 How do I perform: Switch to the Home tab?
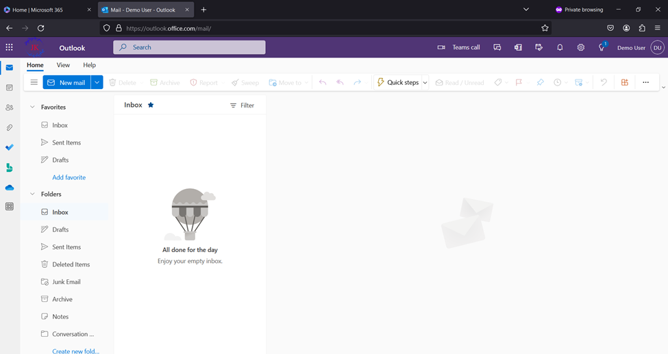(35, 65)
